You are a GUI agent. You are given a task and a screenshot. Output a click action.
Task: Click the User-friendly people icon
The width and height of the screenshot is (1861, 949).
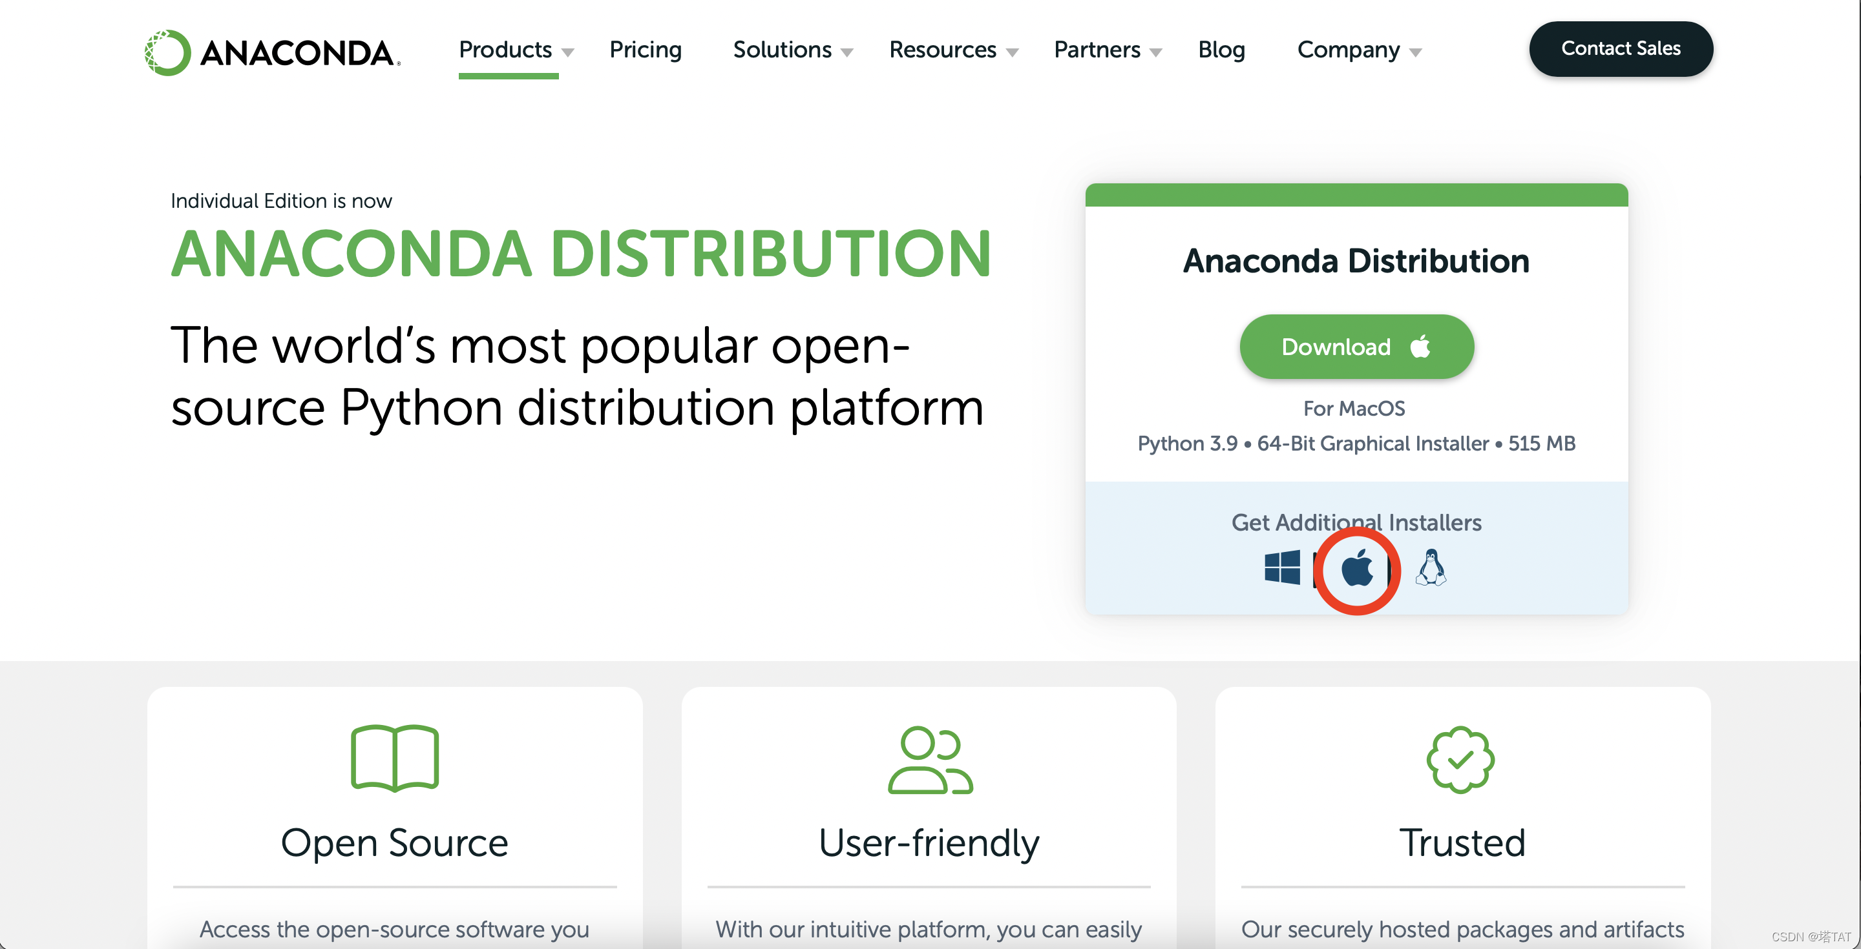coord(930,760)
